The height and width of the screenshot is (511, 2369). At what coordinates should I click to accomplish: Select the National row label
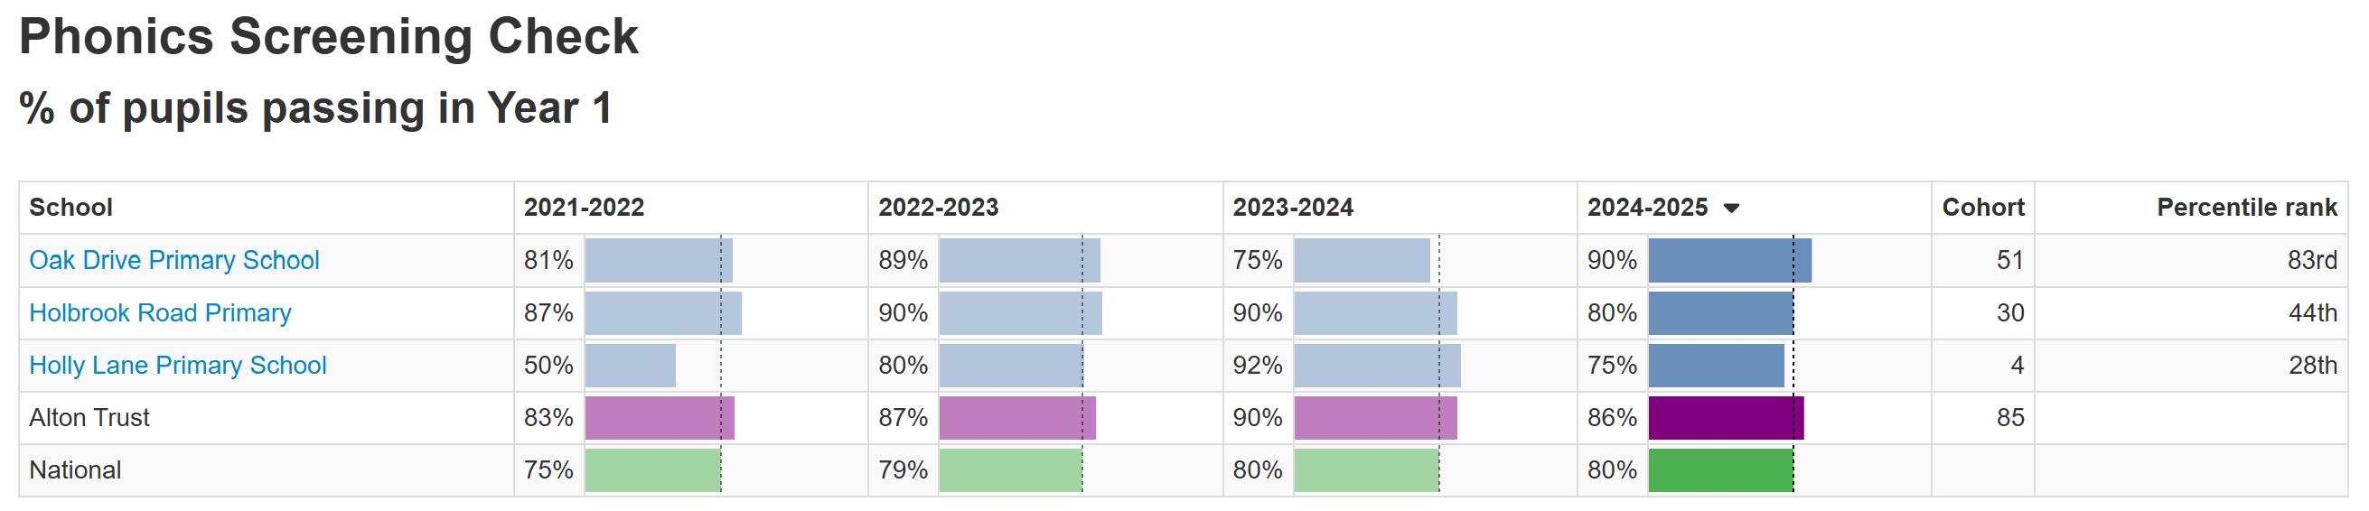[x=75, y=469]
